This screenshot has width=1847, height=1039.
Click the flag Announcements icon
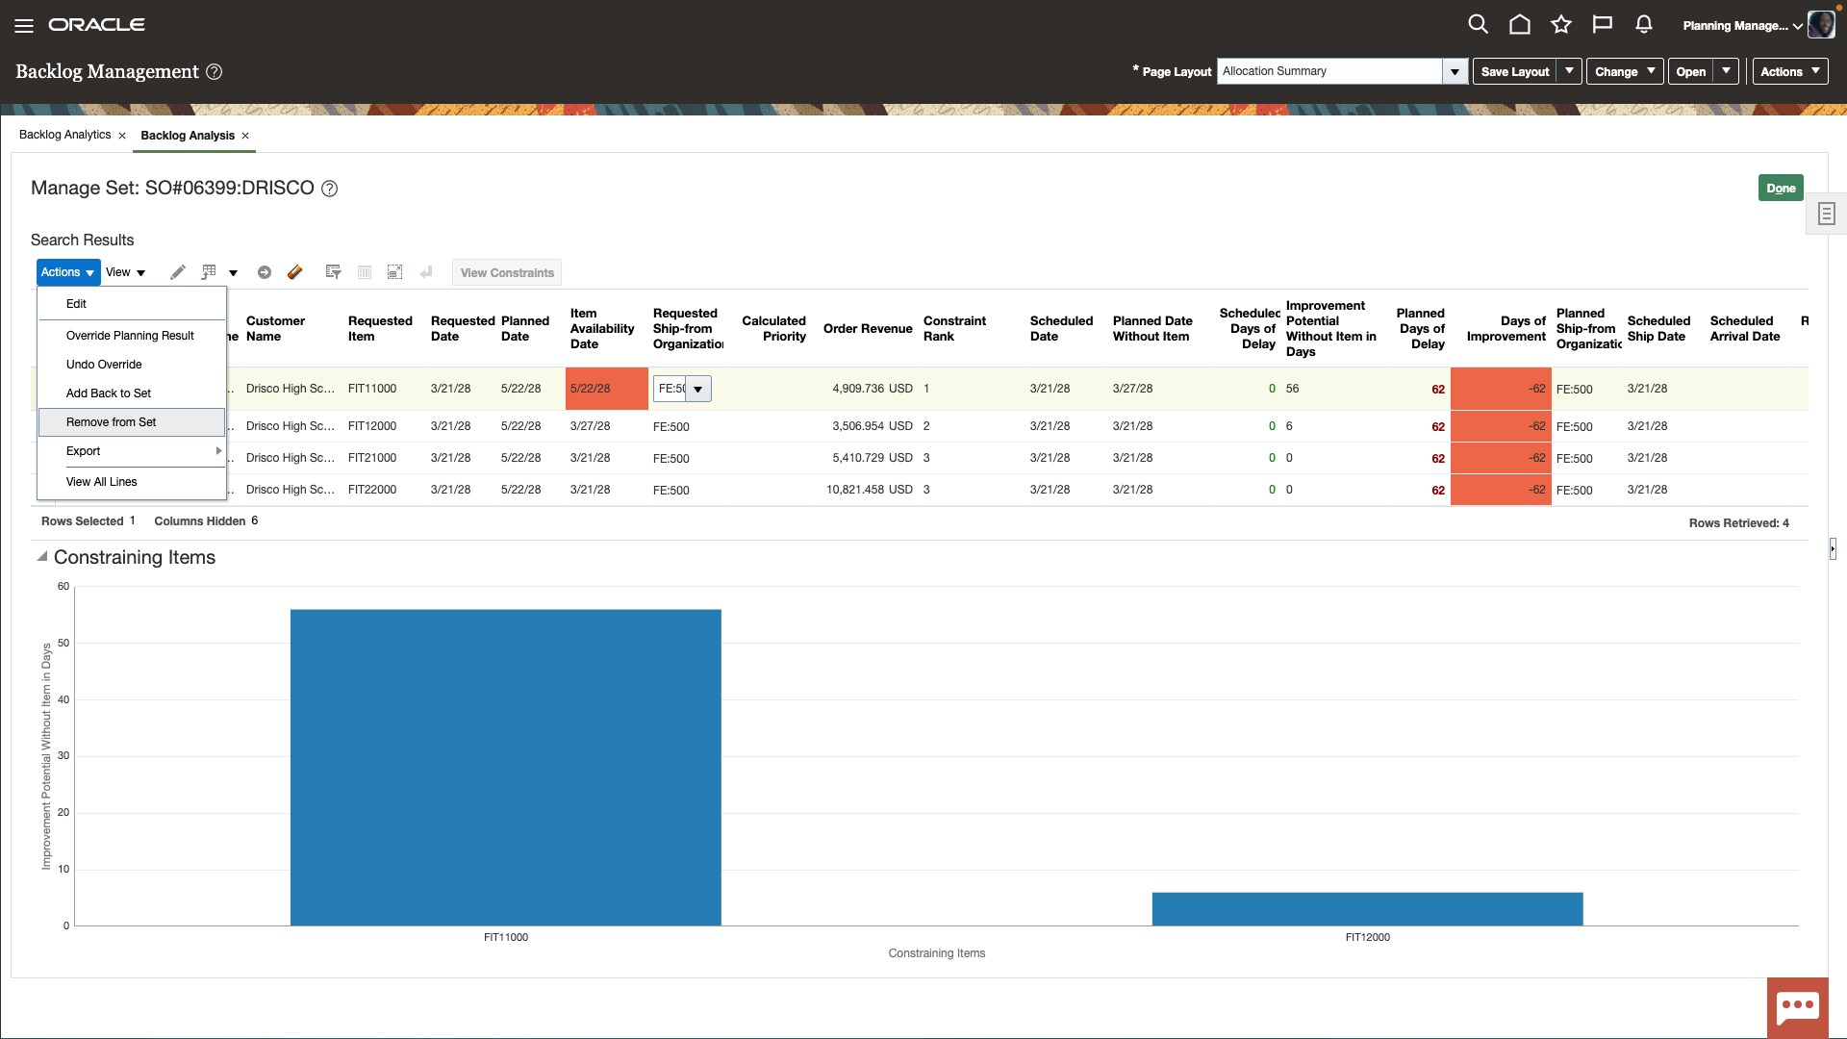coord(1602,24)
